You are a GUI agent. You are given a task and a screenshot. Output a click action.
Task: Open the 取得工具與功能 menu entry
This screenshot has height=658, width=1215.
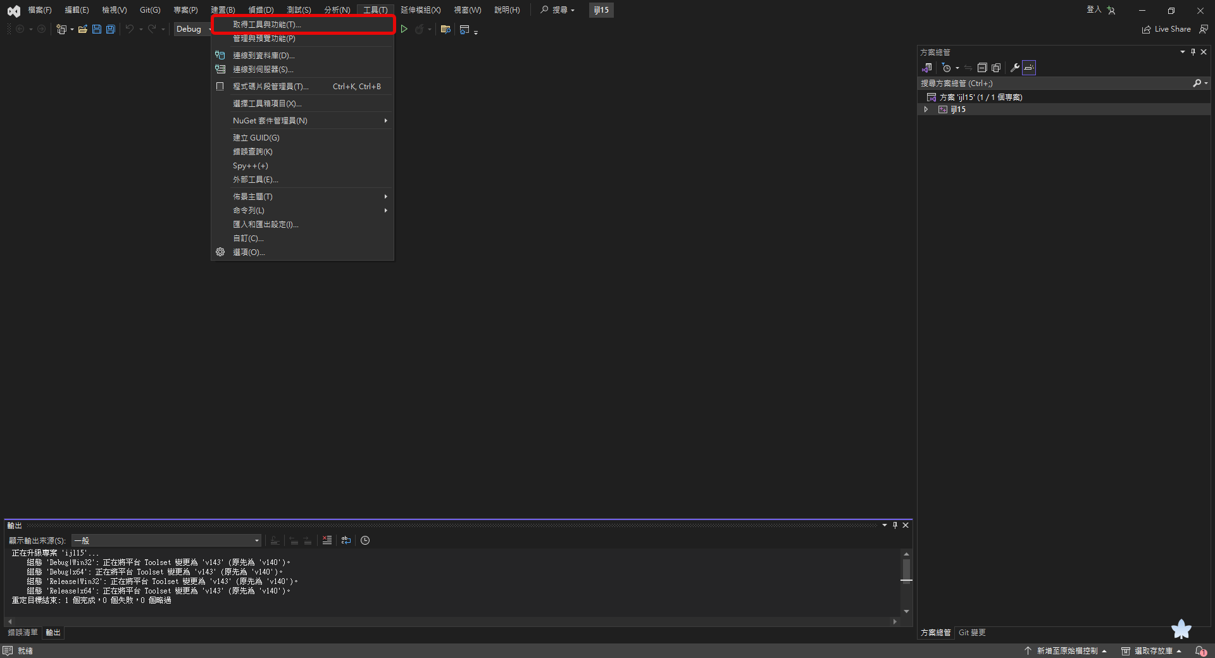point(302,25)
